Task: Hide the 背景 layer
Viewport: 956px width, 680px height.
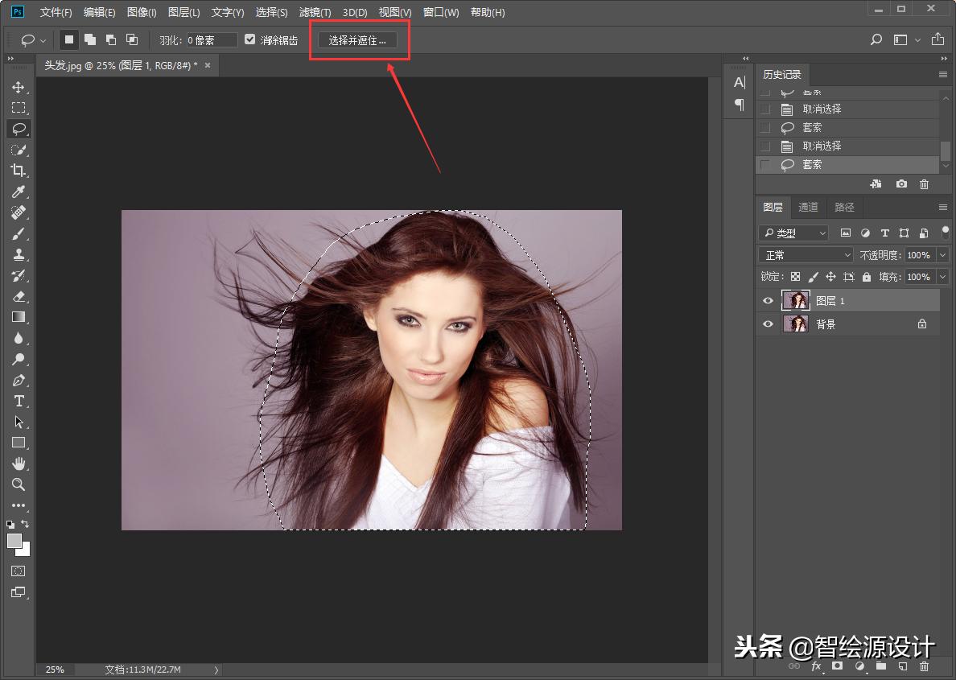Action: (768, 324)
